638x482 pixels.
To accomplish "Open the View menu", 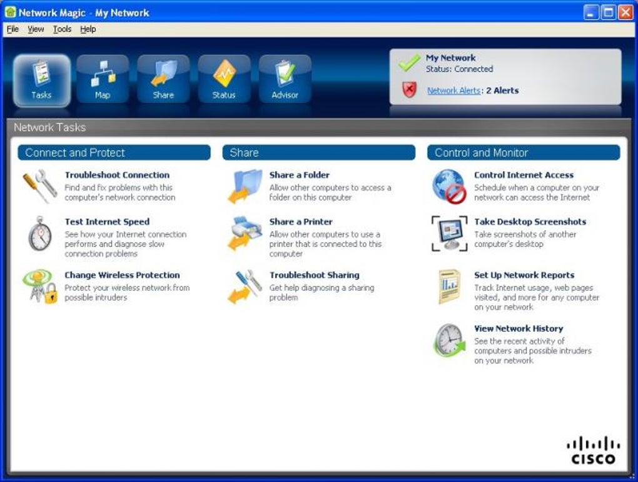I will [36, 29].
